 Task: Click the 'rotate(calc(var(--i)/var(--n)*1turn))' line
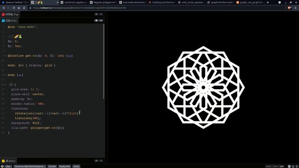click(x=47, y=113)
